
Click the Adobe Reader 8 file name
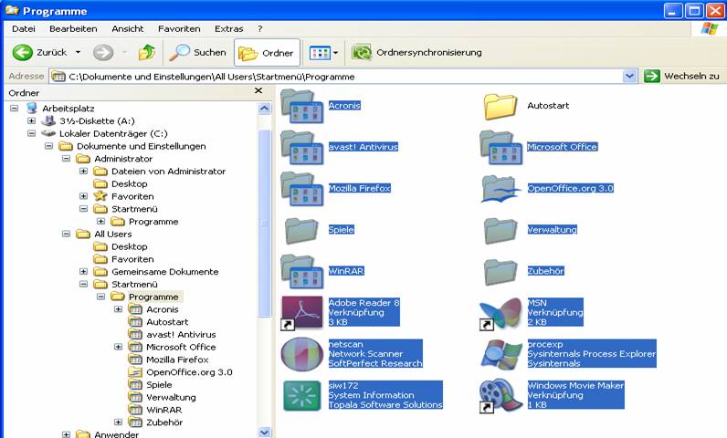364,303
